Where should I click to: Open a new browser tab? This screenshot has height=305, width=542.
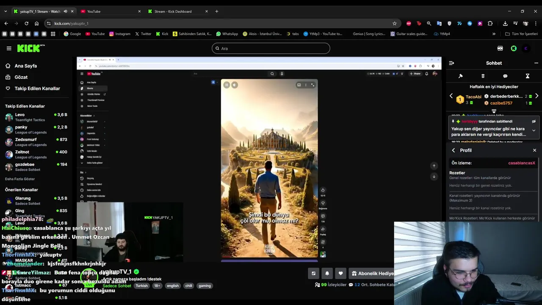click(x=217, y=11)
